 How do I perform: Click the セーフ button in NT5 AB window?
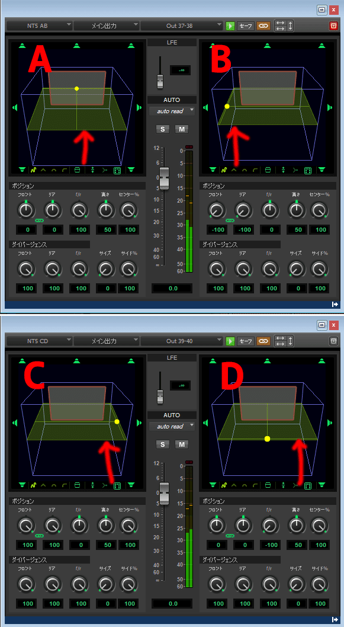pos(245,26)
